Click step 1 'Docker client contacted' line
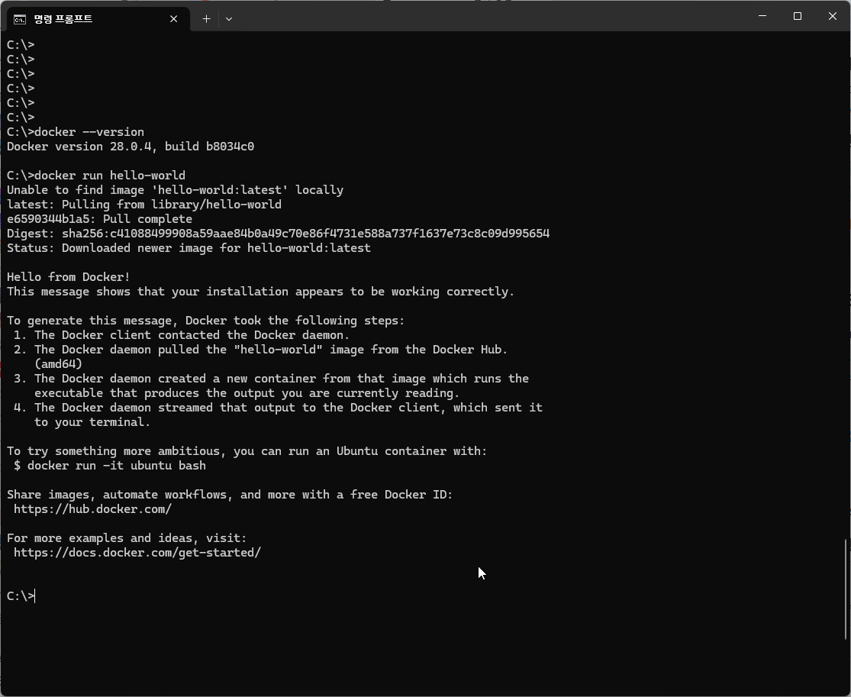The height and width of the screenshot is (697, 851). coord(182,335)
